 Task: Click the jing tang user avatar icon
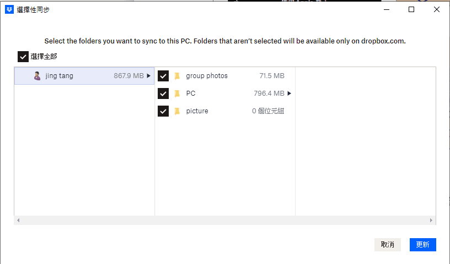pyautogui.click(x=37, y=76)
